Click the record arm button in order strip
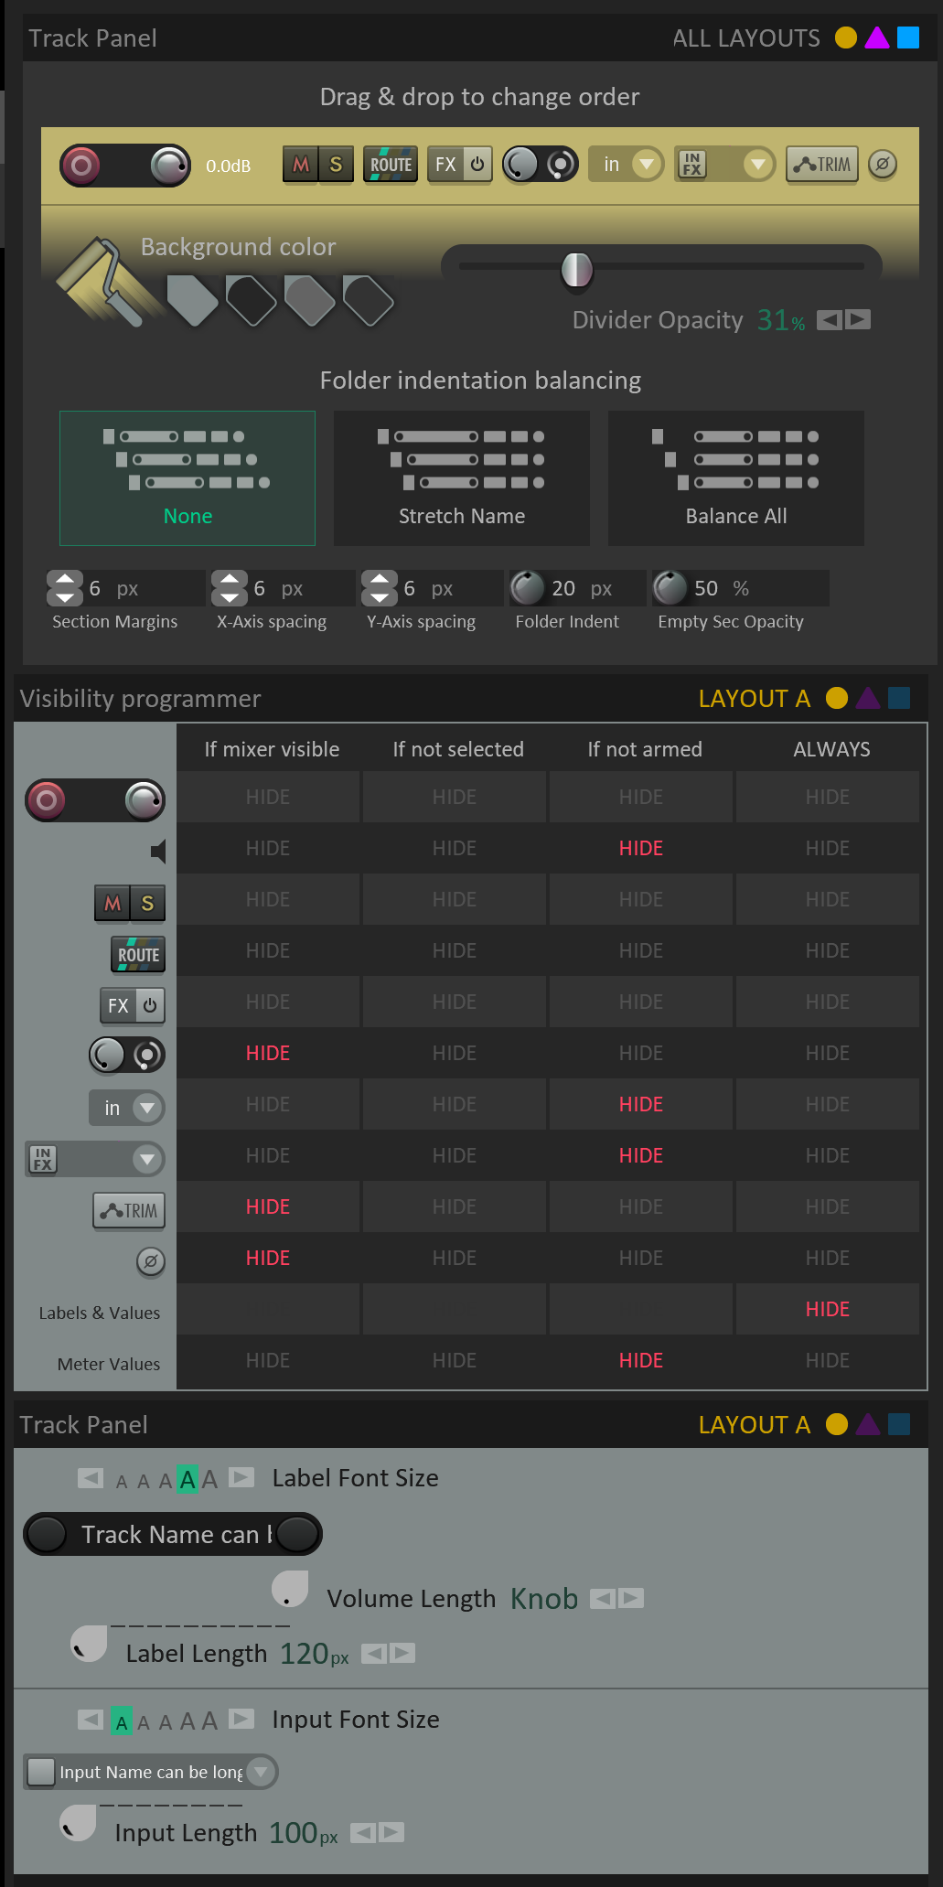This screenshot has width=943, height=1887. point(81,166)
